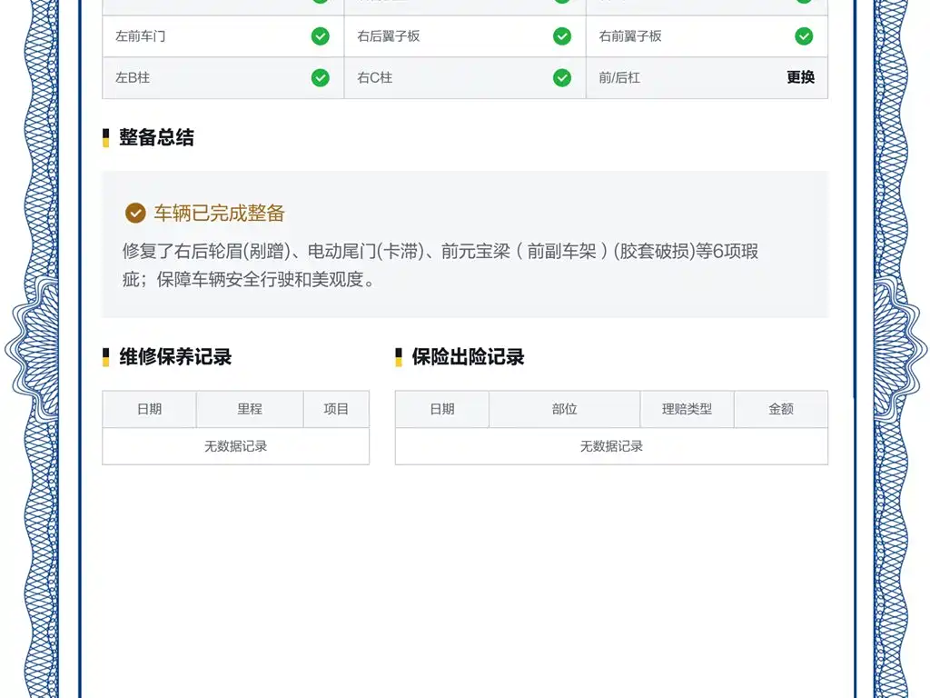This screenshot has width=930, height=698.
Task: Click the 日期 column header in maintenance table
Action: [150, 409]
